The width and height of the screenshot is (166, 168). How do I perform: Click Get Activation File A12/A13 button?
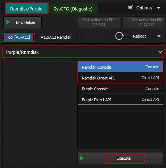[x=144, y=22]
